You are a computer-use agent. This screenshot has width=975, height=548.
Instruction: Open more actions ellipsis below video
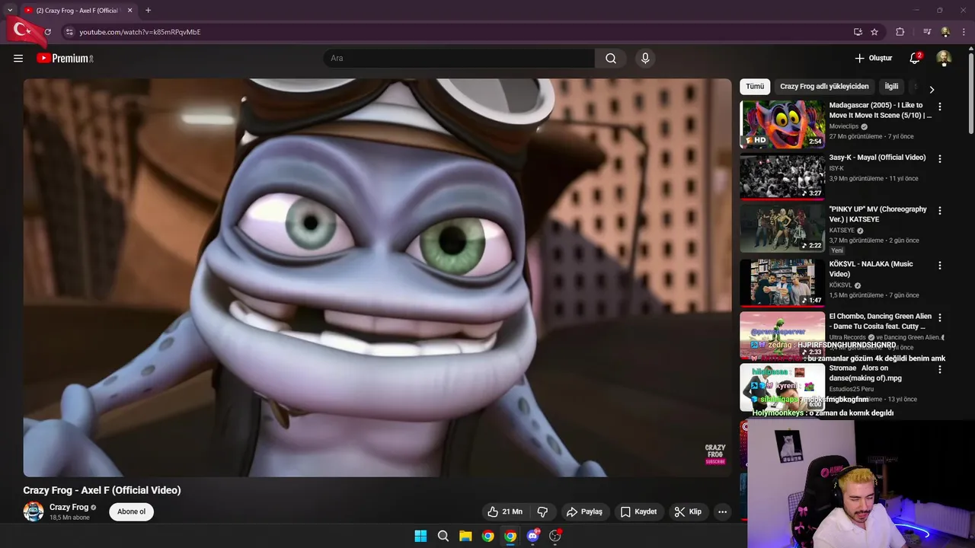tap(722, 511)
